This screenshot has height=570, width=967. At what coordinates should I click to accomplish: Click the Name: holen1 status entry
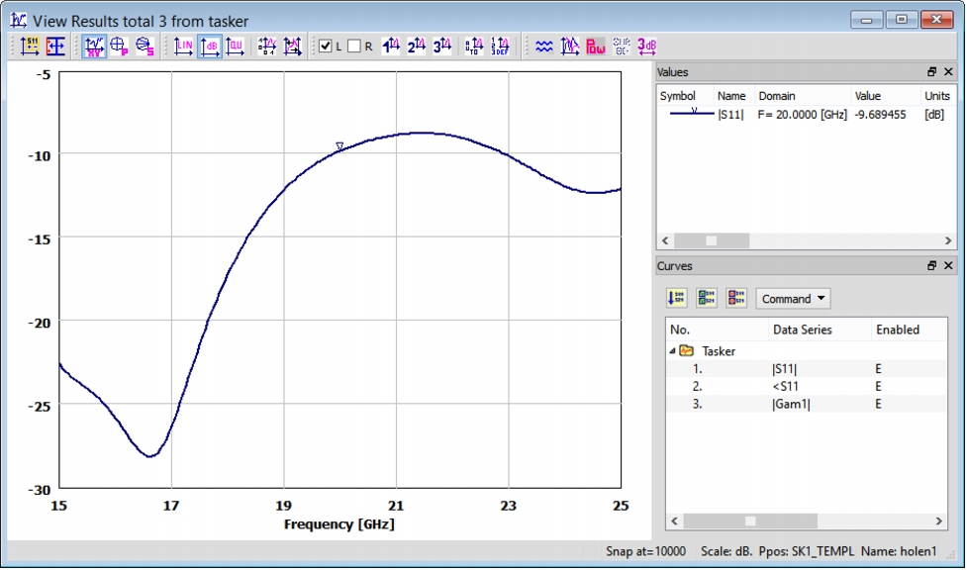coord(899,551)
